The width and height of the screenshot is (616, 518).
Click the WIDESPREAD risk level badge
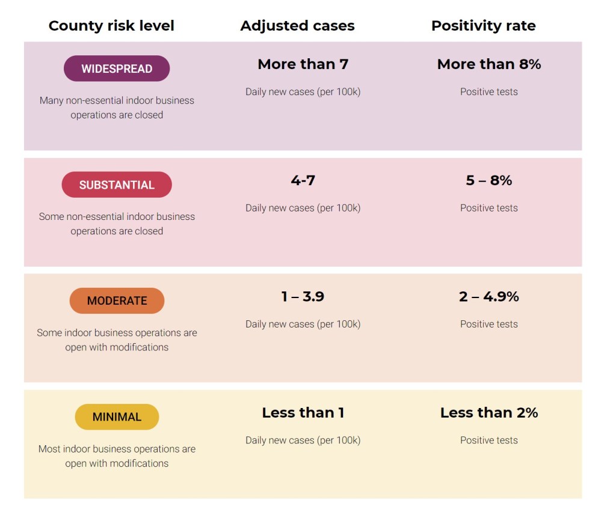117,69
